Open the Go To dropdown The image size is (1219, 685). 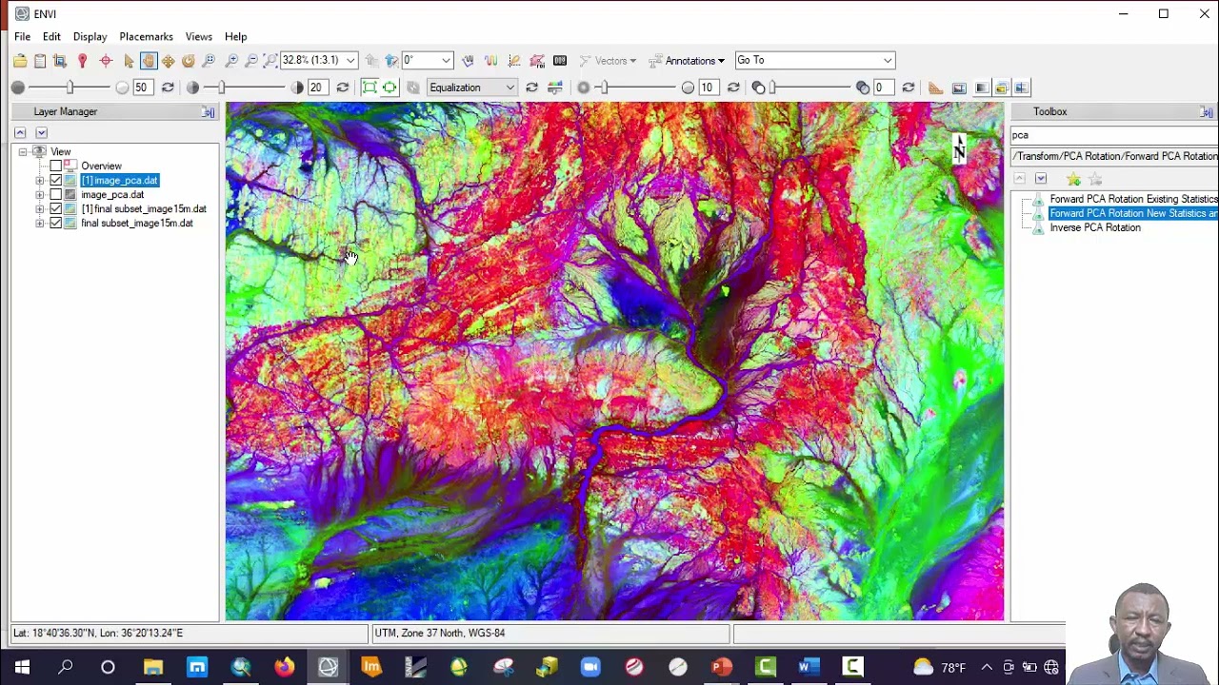coord(887,61)
